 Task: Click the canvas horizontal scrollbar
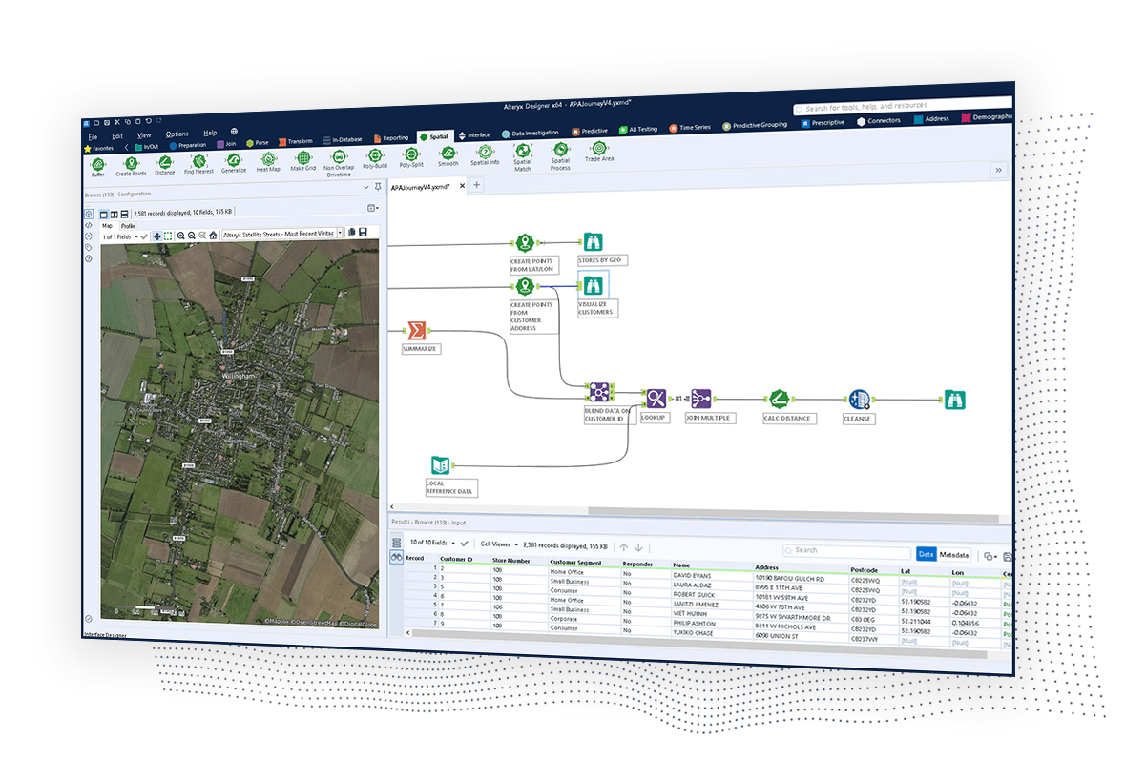point(793,514)
